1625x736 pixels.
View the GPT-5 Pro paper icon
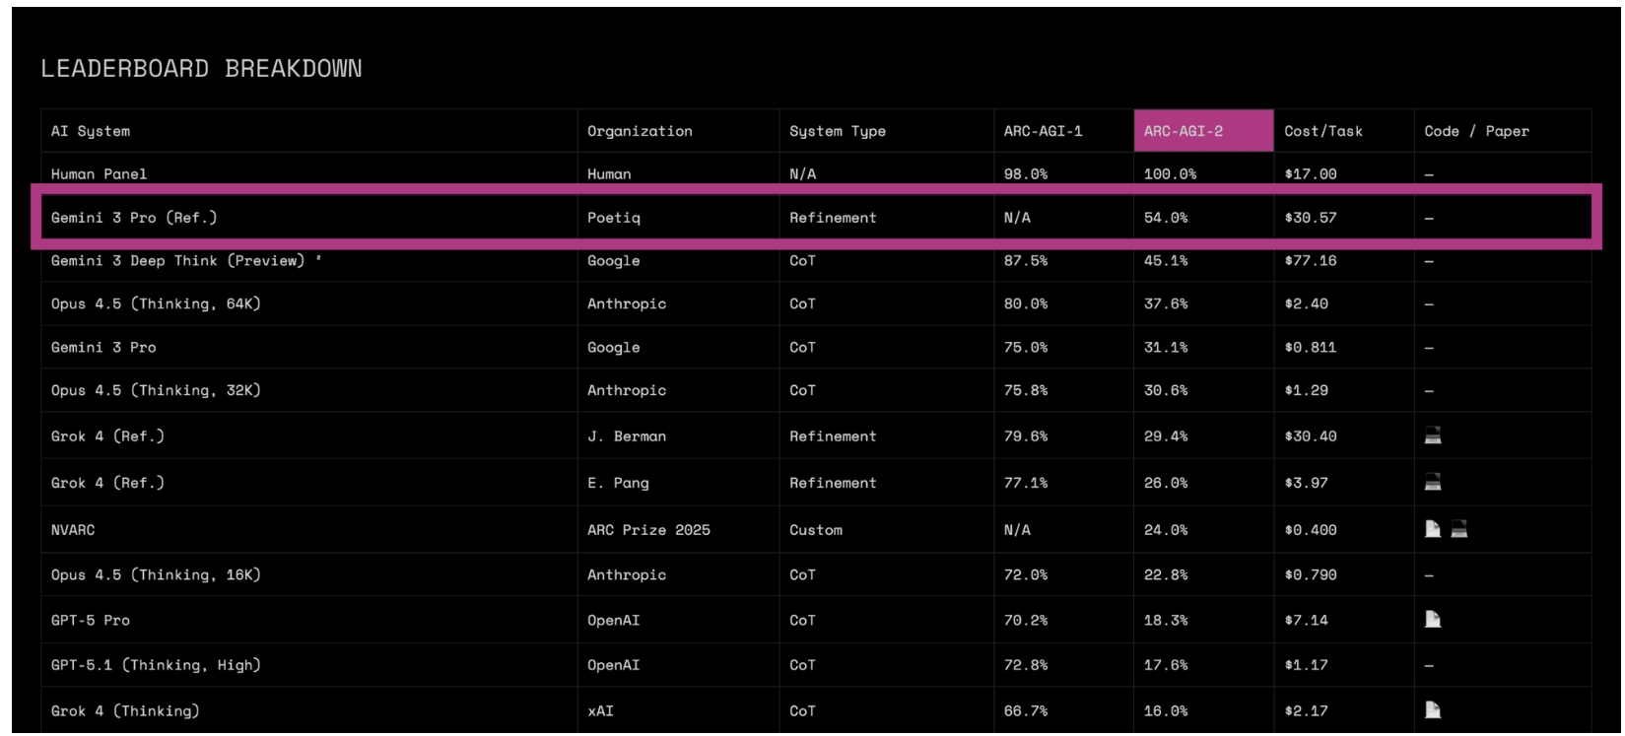coord(1433,620)
